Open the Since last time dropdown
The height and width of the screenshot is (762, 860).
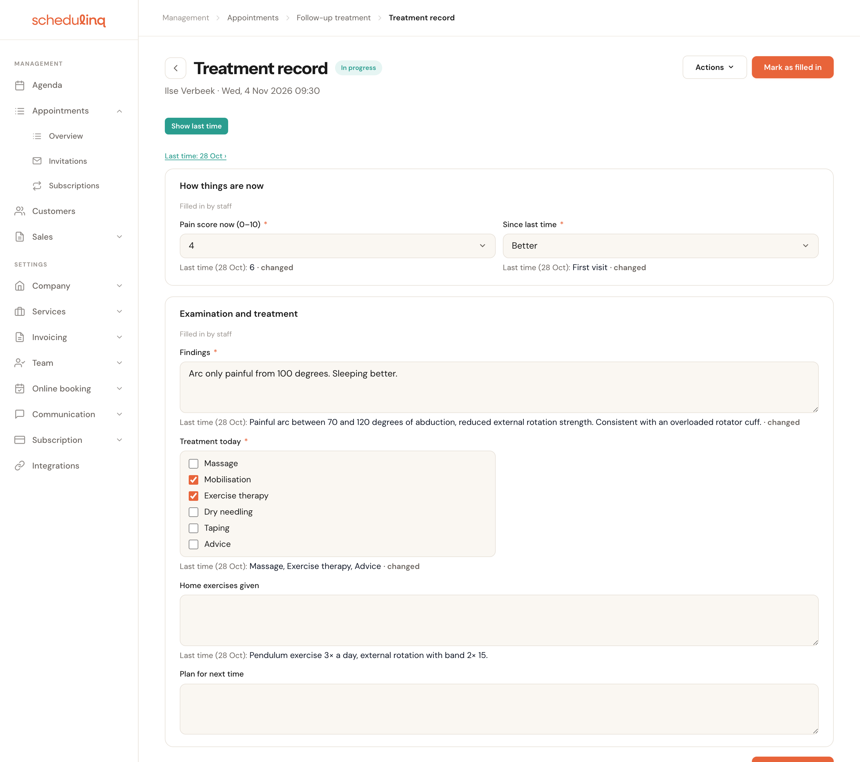(661, 246)
